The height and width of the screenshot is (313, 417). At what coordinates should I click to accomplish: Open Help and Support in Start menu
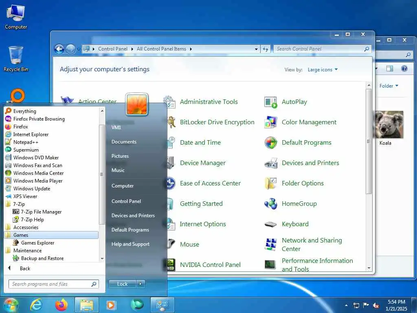coord(130,244)
